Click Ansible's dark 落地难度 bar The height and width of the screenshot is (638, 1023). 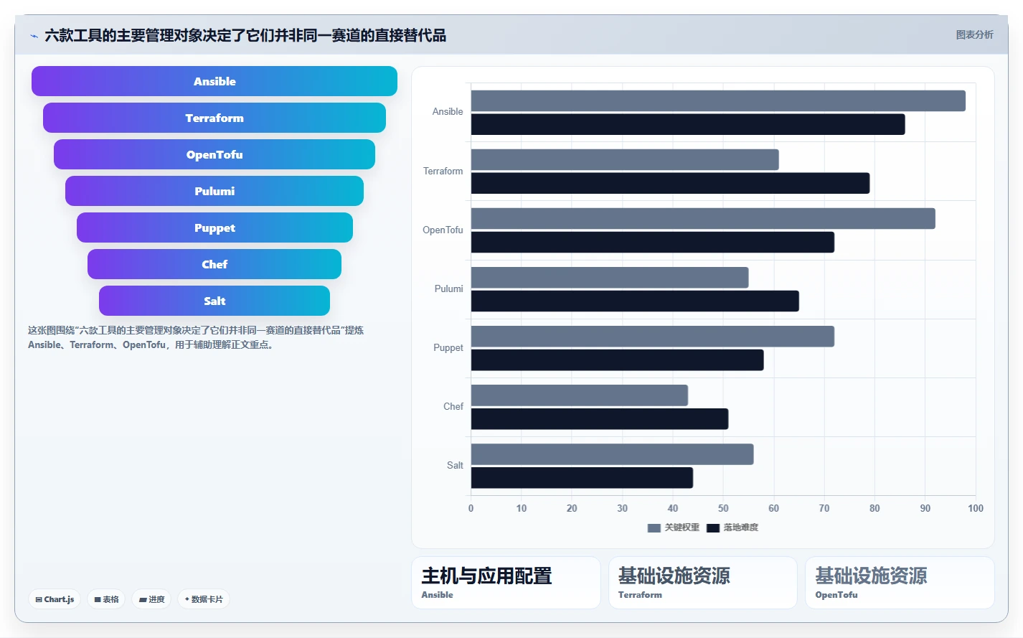point(688,124)
